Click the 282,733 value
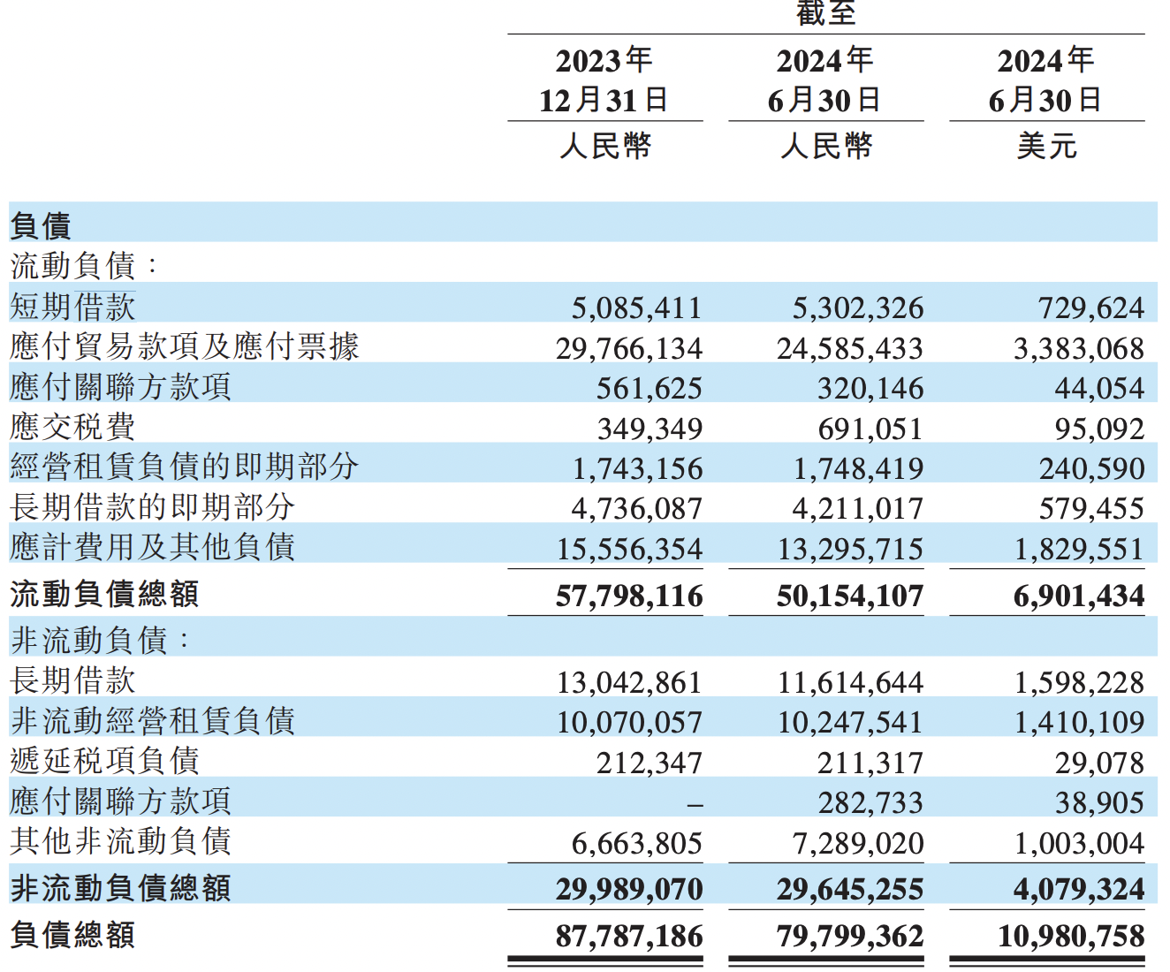The height and width of the screenshot is (972, 1170). point(870,803)
